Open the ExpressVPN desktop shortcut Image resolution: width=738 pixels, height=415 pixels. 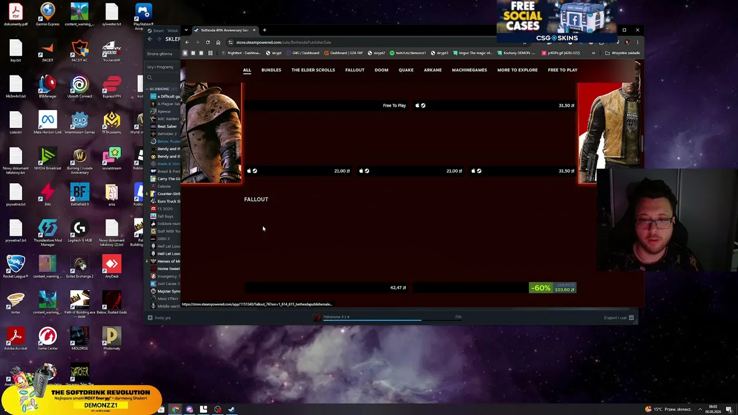(x=112, y=86)
